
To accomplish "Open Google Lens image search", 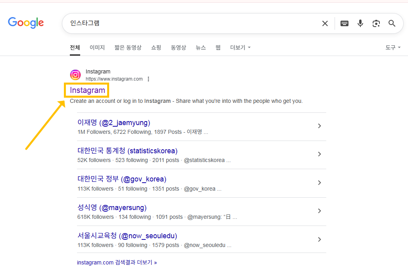I will coord(376,23).
